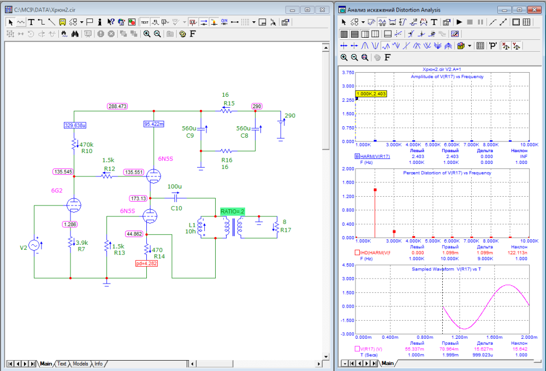Click the Wire mode tool
Screen dimensions: 546x371
coord(41,22)
